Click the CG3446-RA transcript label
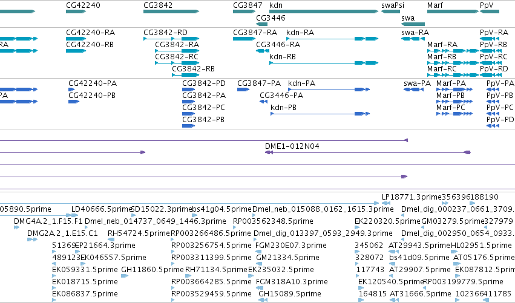 pyautogui.click(x=278, y=44)
